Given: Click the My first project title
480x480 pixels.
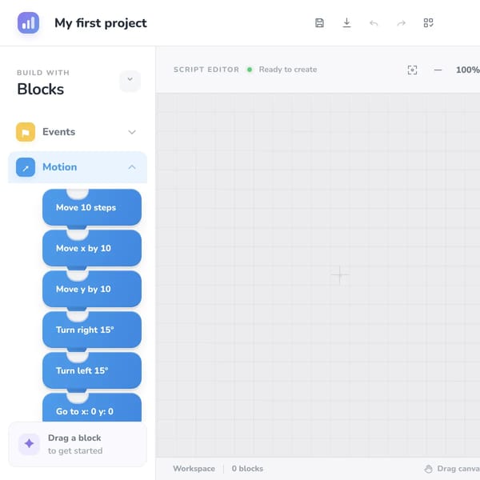Looking at the screenshot, I should 101,23.
